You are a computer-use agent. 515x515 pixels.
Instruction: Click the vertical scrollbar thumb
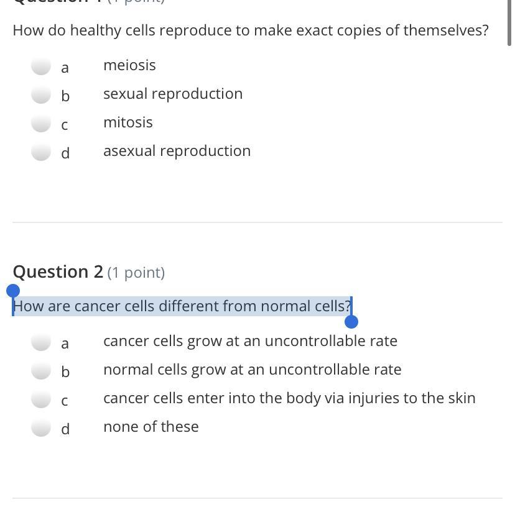pos(509,23)
